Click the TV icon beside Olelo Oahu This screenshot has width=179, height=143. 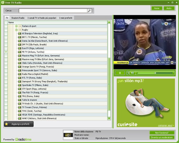tap(20, 63)
